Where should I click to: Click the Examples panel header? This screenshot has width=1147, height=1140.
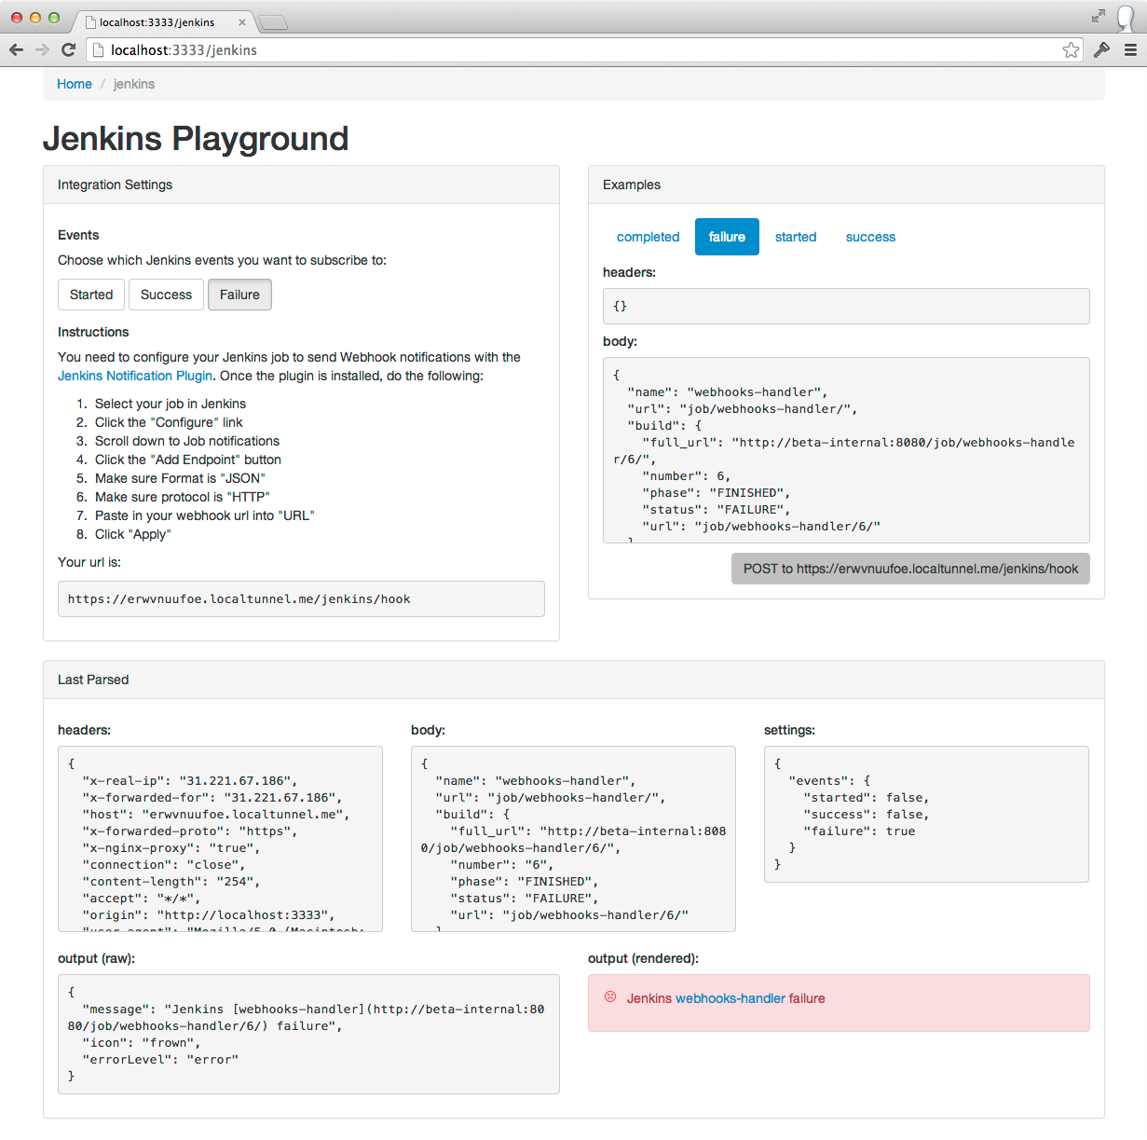(x=846, y=185)
